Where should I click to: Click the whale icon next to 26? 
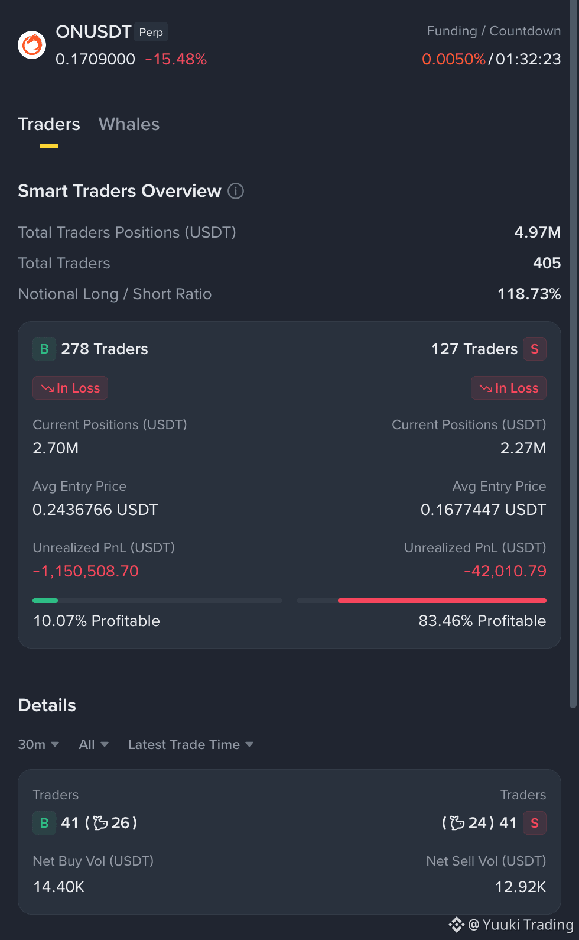click(100, 823)
